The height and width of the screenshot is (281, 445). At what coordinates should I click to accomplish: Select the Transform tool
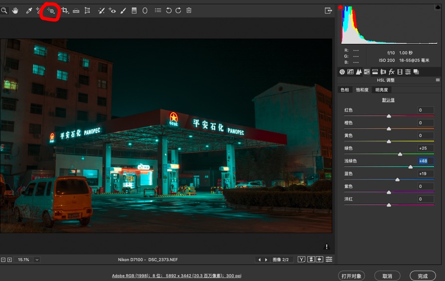pyautogui.click(x=87, y=11)
